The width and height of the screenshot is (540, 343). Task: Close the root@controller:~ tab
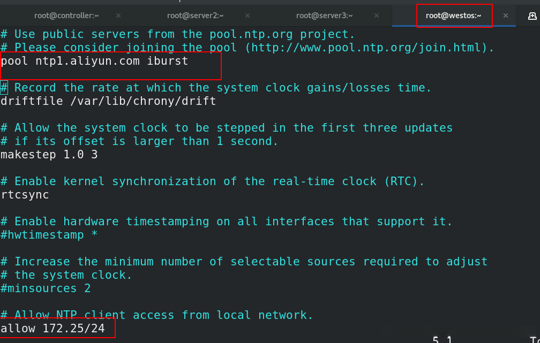pos(118,16)
